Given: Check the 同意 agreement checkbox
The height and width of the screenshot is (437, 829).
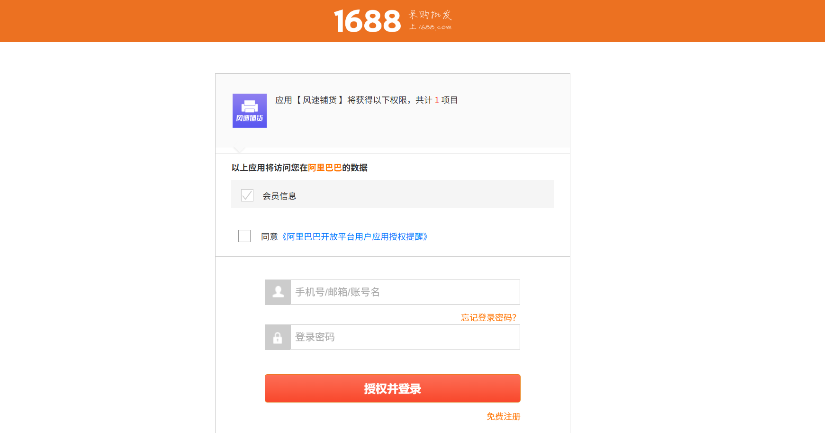Looking at the screenshot, I should pyautogui.click(x=244, y=236).
